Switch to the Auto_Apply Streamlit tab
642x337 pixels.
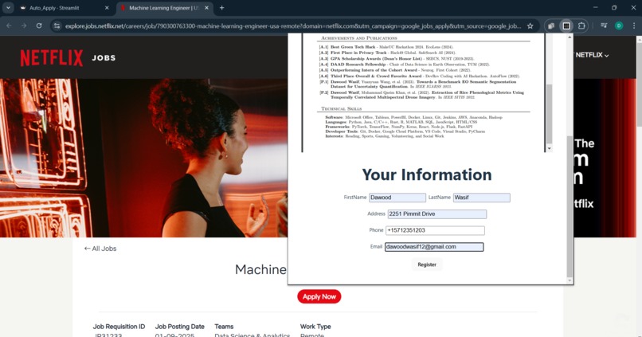point(65,8)
